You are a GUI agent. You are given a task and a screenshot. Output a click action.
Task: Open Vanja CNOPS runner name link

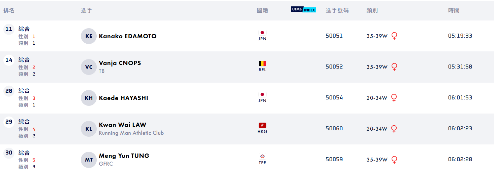(120, 63)
